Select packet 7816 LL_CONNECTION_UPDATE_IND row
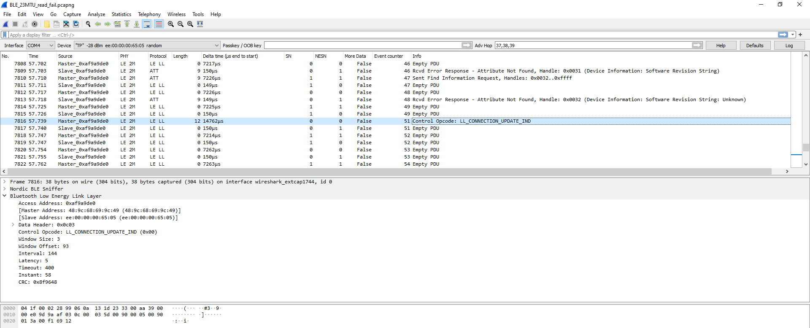810x328 pixels. (x=395, y=121)
